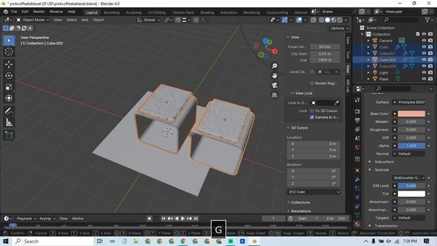
Task: Enable solid viewport shading mode
Action: click(x=328, y=20)
